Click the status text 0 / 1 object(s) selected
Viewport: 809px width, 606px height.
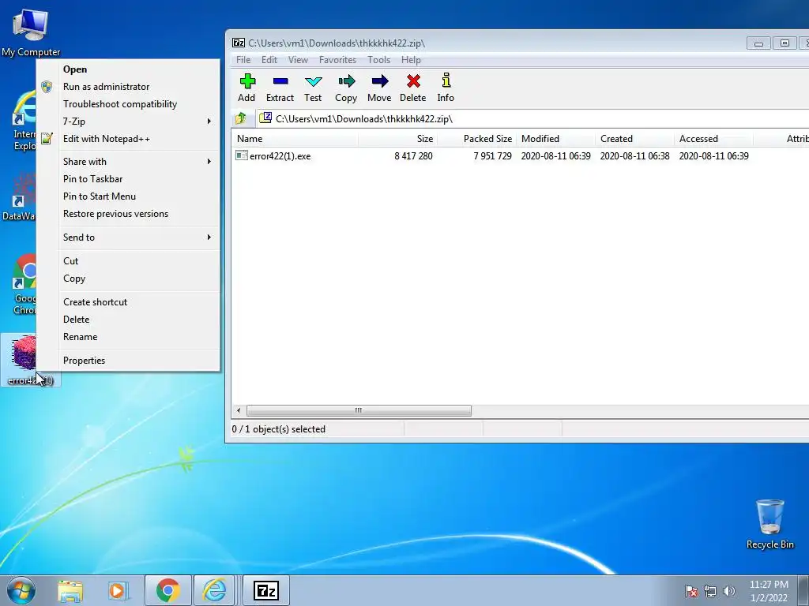[x=279, y=429]
